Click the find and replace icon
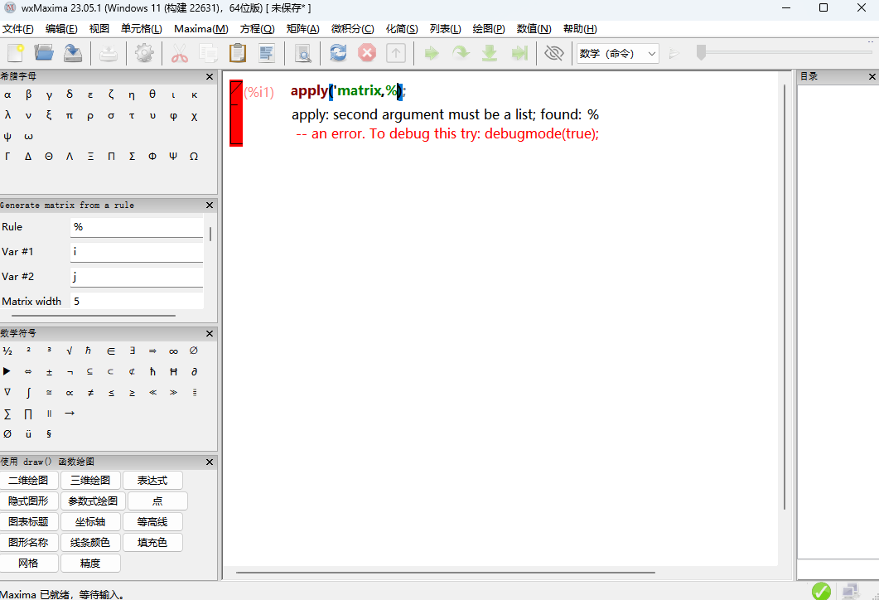The image size is (879, 600). 303,53
